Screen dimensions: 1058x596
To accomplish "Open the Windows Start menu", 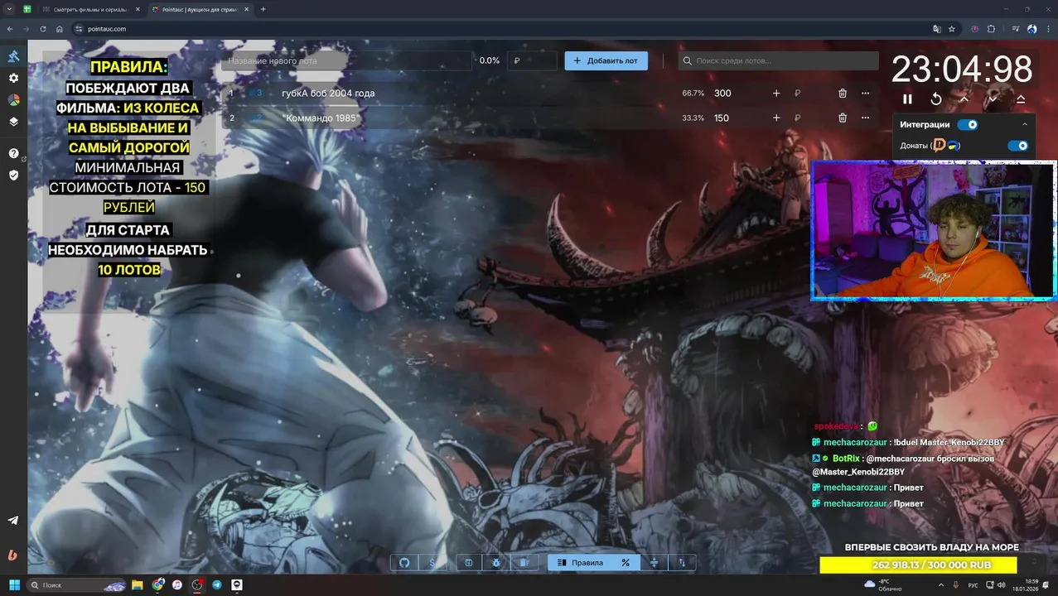I will pos(14,585).
